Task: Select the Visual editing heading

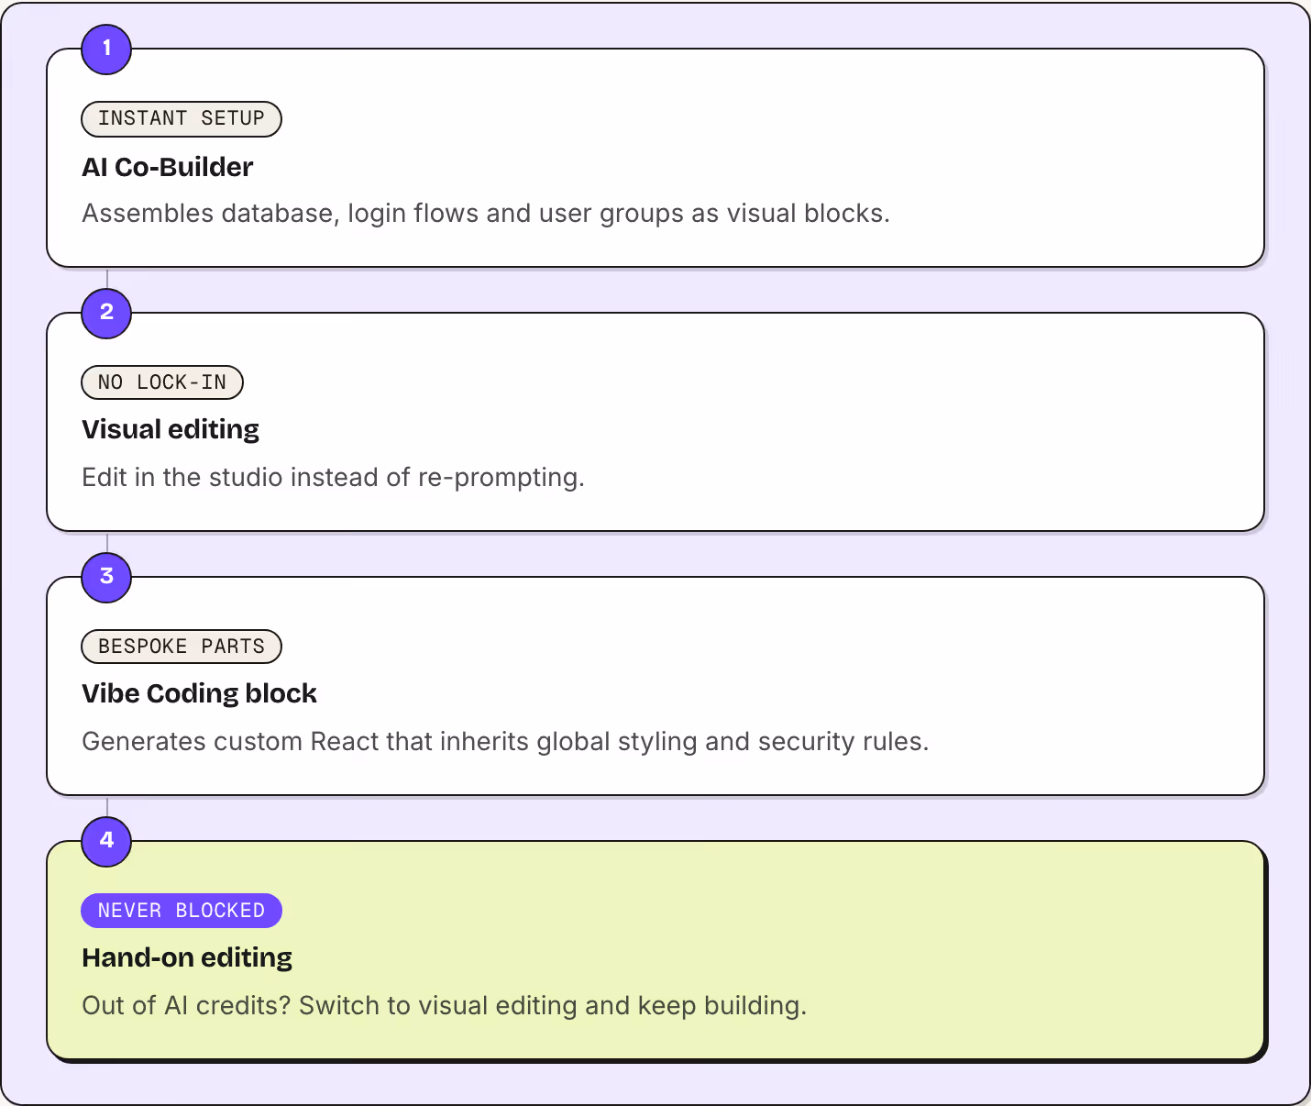Action: point(171,430)
